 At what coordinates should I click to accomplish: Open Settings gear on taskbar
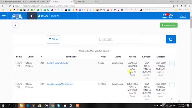coord(71,105)
